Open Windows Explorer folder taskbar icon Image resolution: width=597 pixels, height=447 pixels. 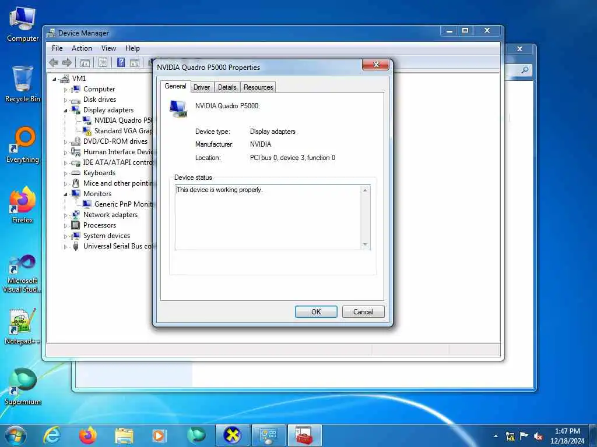(124, 436)
